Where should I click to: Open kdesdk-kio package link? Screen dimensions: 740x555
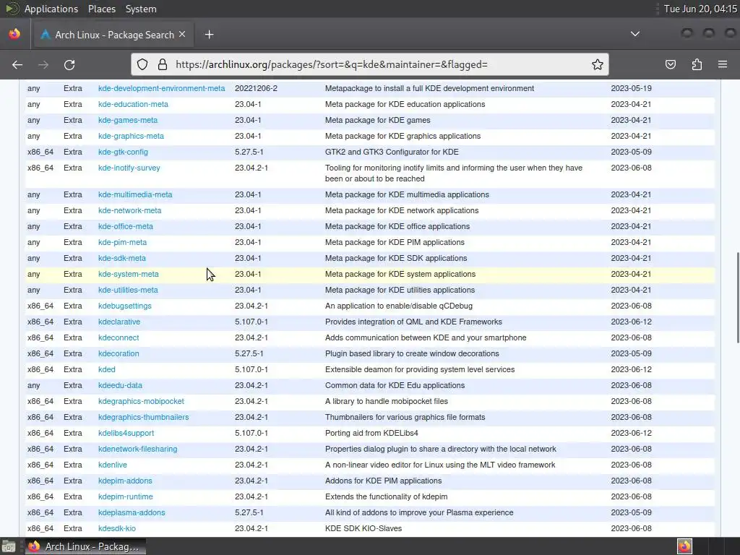click(117, 528)
